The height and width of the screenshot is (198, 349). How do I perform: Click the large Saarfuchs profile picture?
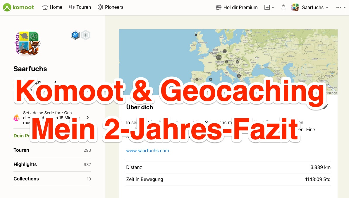[x=27, y=43]
